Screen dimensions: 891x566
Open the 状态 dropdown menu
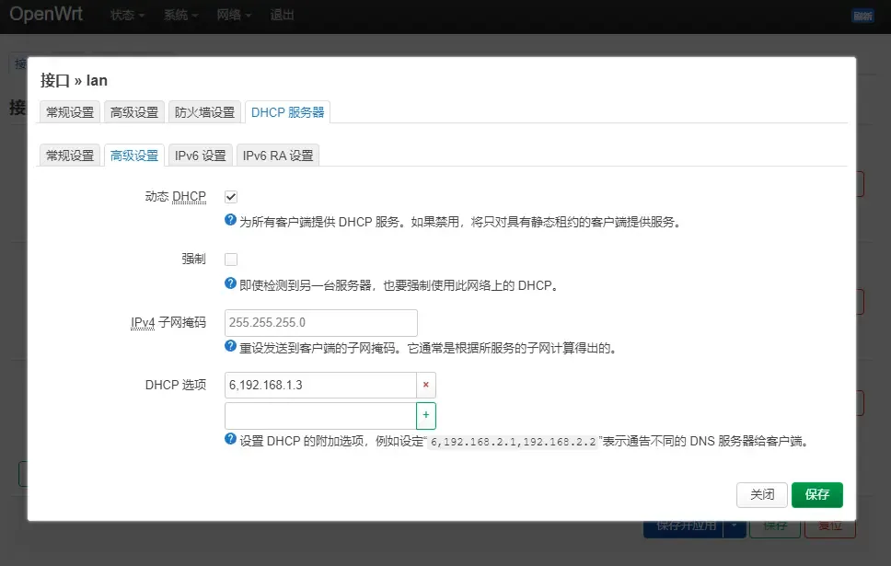pos(127,16)
